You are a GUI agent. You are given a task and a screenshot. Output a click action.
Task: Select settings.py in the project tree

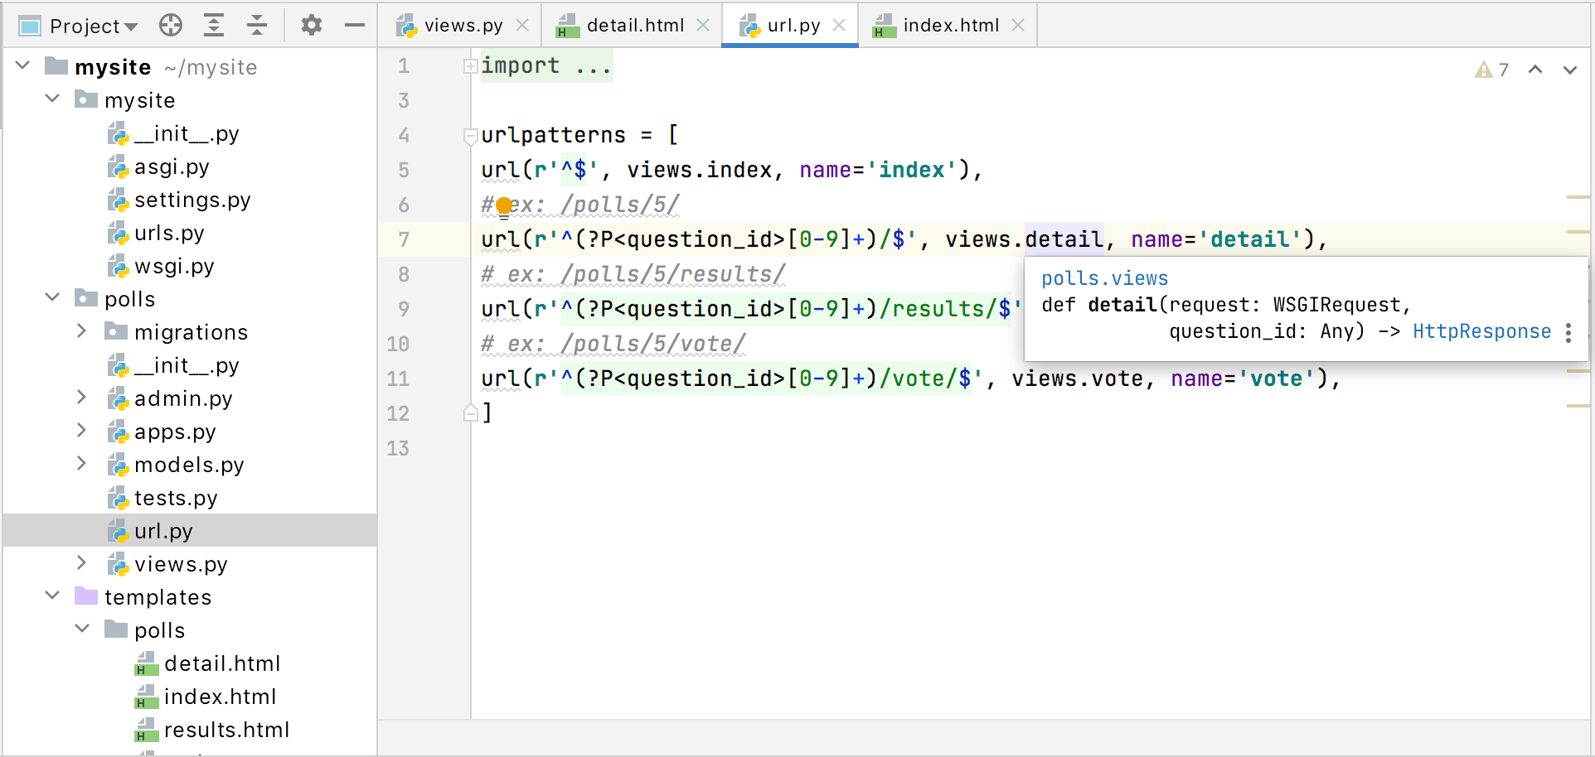(x=191, y=200)
